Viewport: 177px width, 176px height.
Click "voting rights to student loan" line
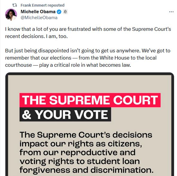(80, 161)
